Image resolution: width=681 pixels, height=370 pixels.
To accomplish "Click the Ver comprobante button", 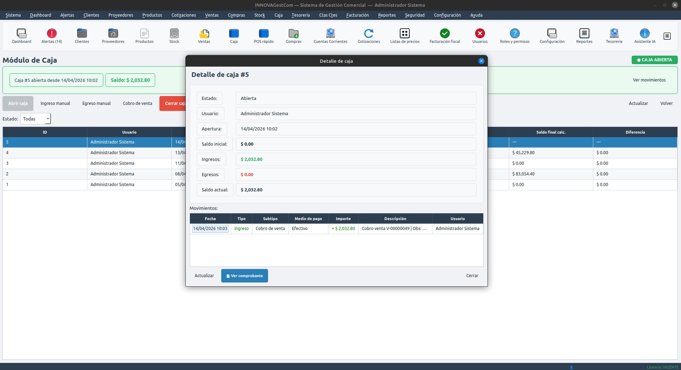I will 244,276.
